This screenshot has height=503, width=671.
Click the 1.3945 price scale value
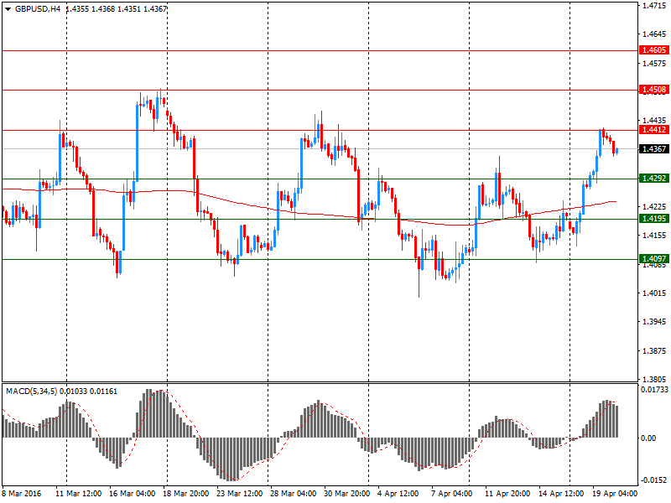coord(655,322)
